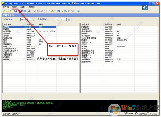The height and width of the screenshot is (117, 161).
Task: Click the greyed icon right of red arrow
Action: pyautogui.click(x=42, y=11)
